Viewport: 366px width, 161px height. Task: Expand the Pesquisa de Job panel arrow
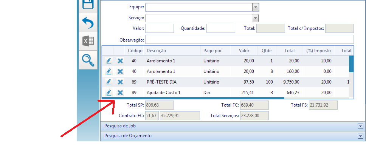coord(360,126)
